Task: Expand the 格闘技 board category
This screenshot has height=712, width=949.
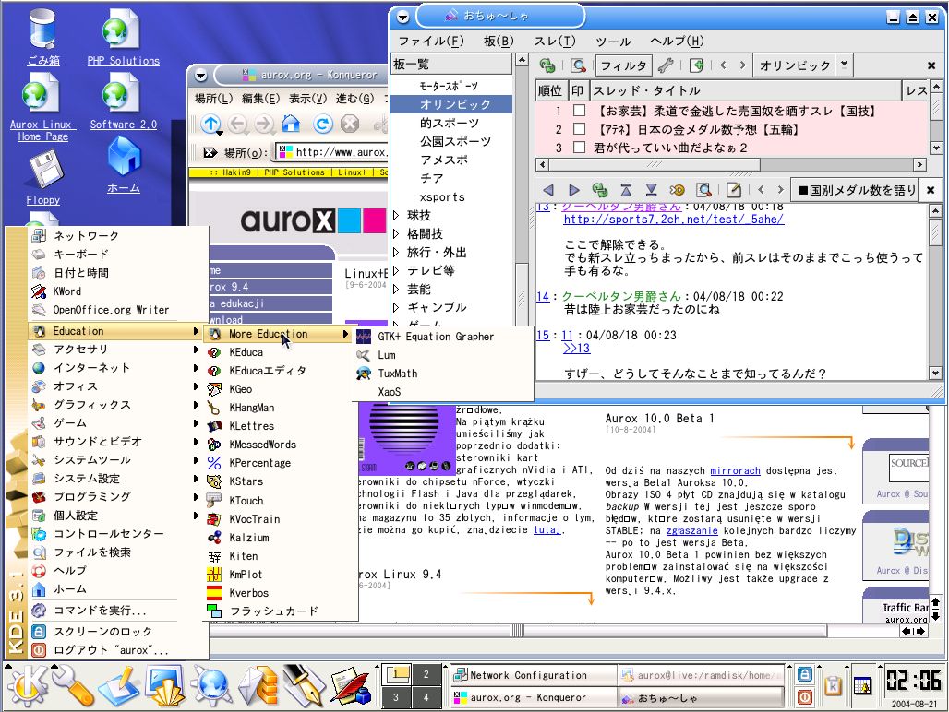Action: pyautogui.click(x=396, y=233)
